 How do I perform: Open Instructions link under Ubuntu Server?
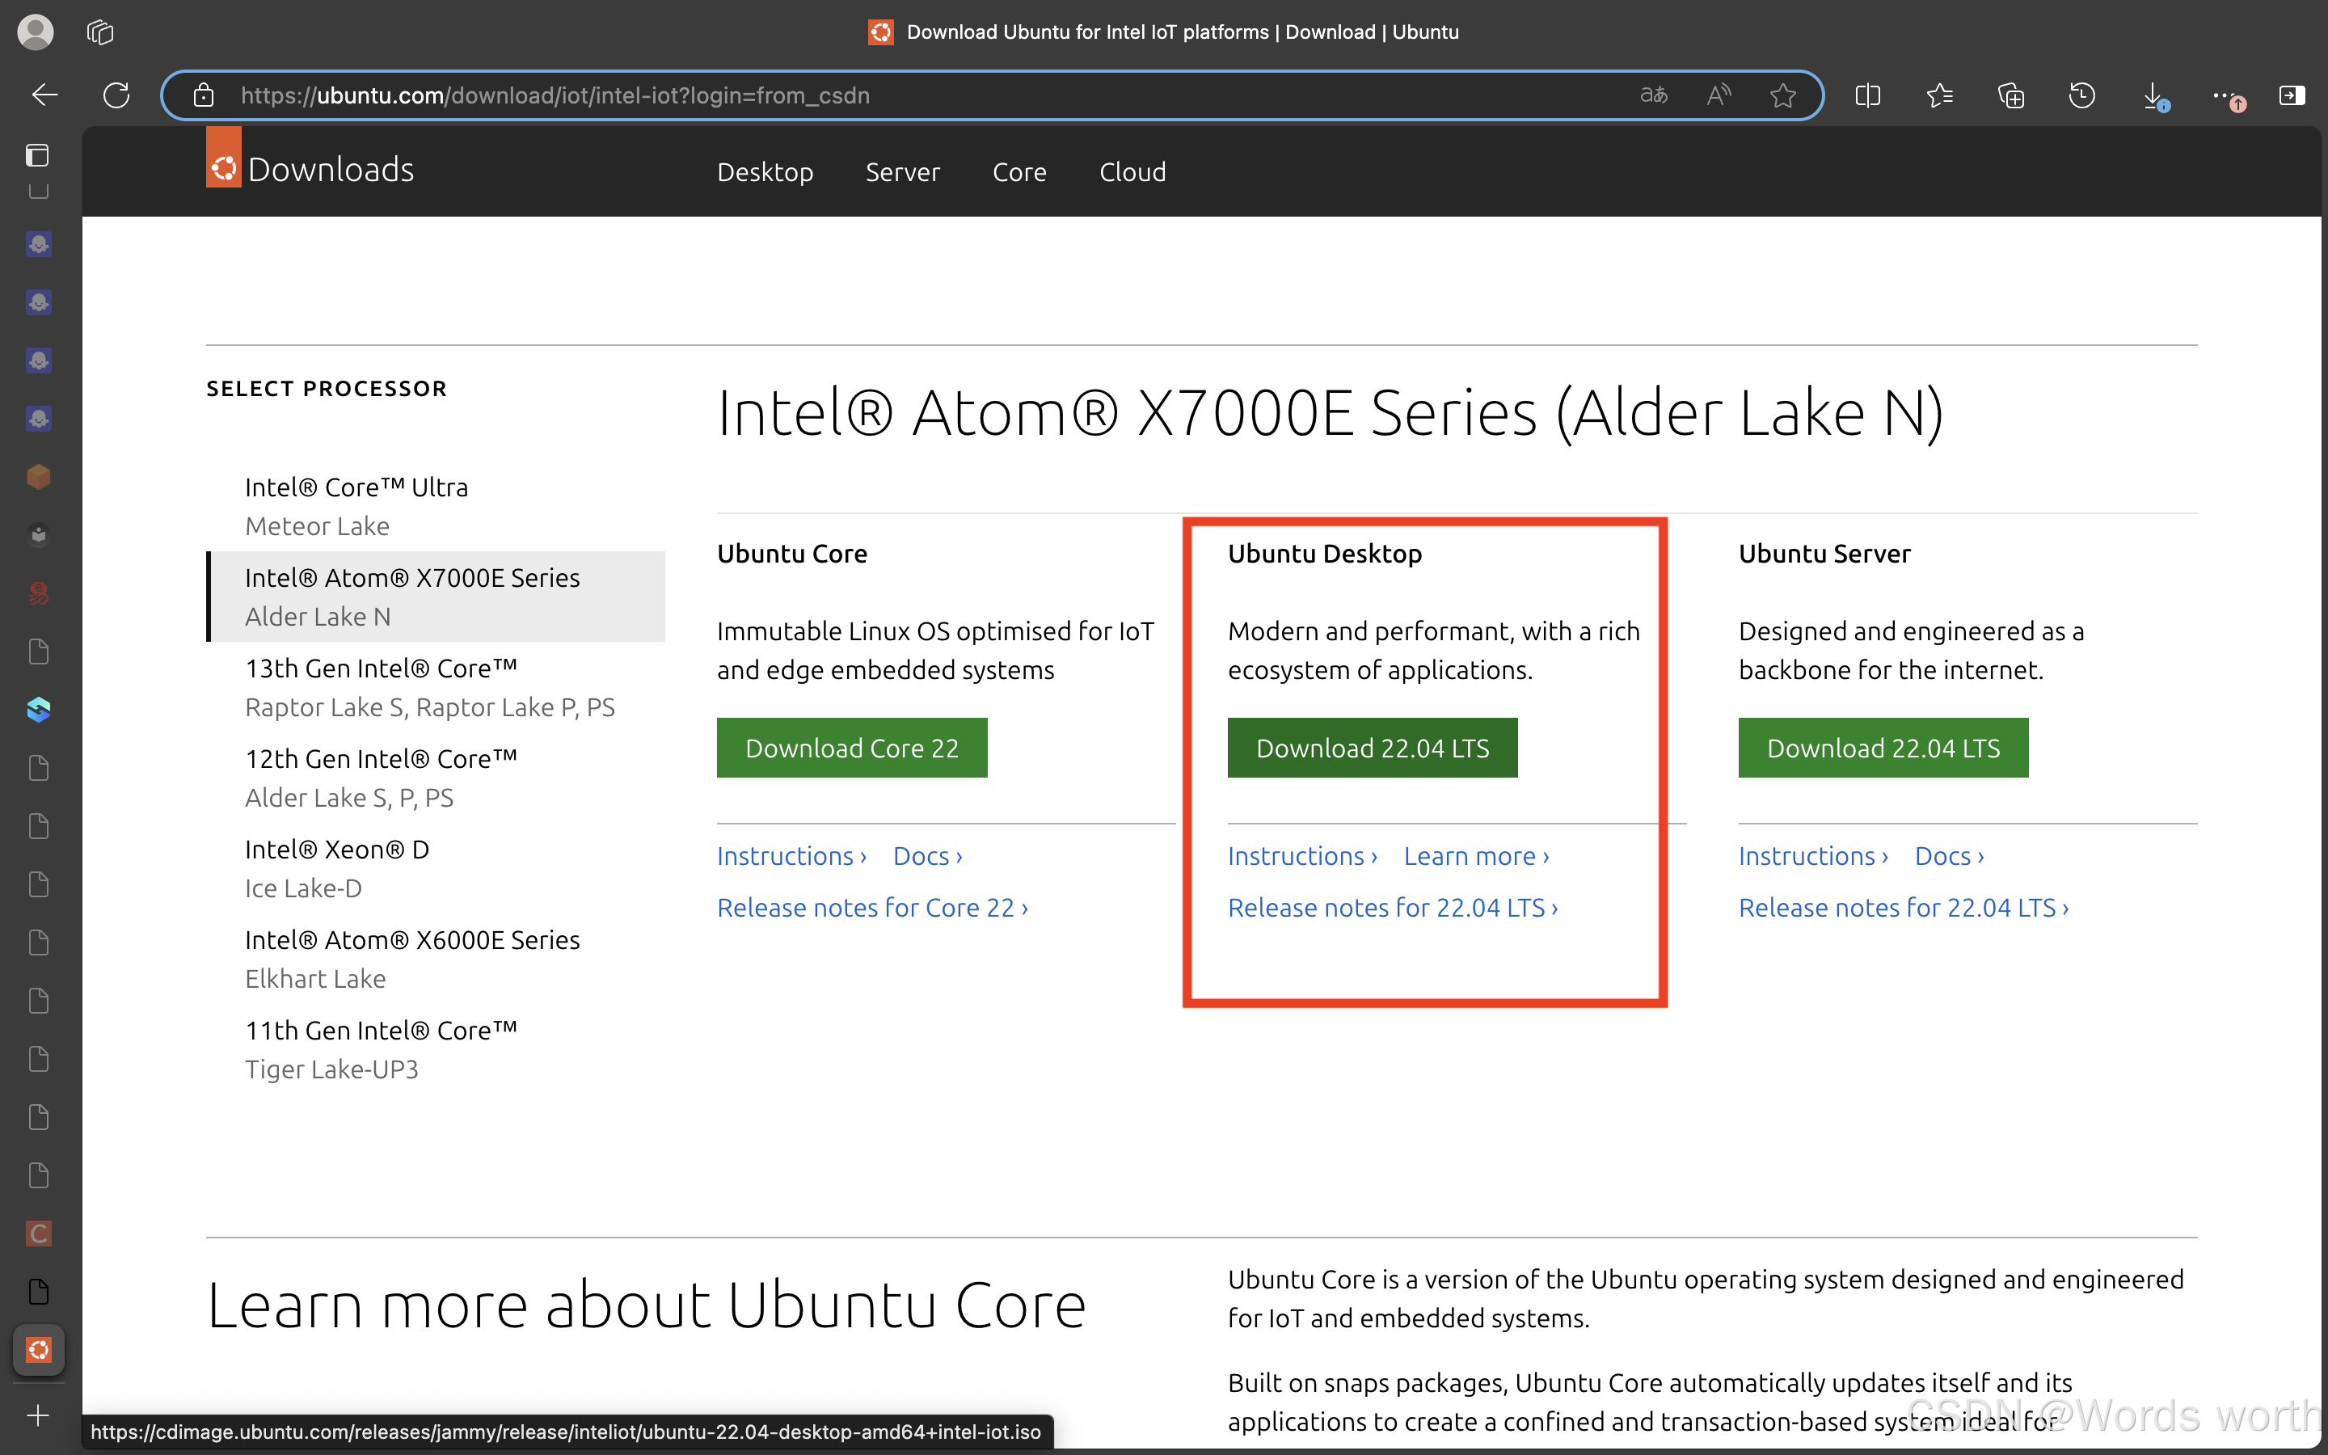coord(1813,855)
